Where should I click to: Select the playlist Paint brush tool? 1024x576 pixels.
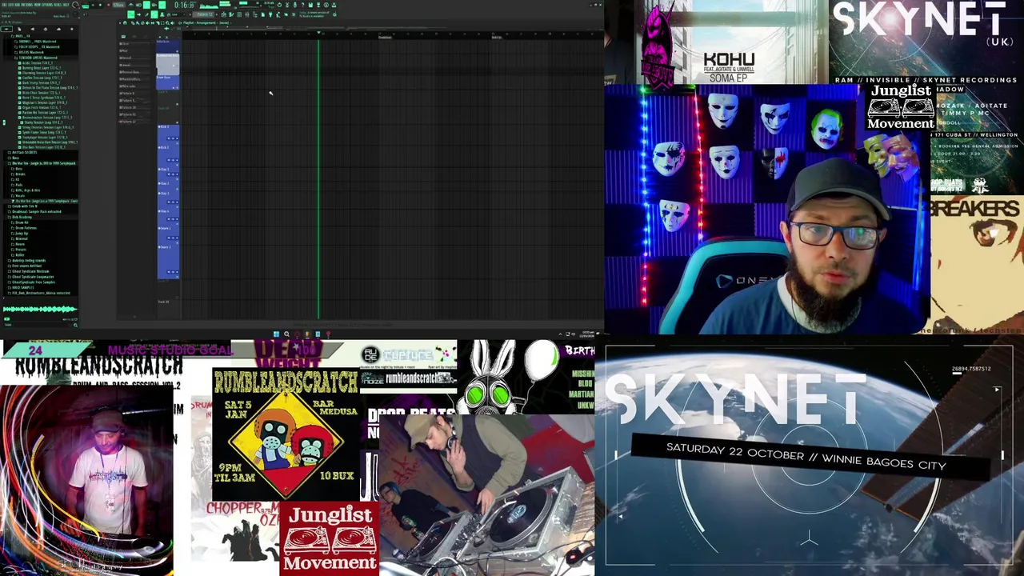click(138, 23)
